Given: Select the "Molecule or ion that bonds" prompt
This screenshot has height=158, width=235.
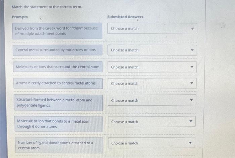Looking at the screenshot, I should point(59,124).
